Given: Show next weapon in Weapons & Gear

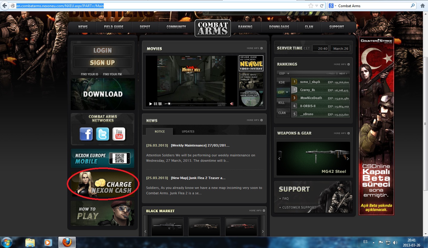Looking at the screenshot, I should [348, 158].
